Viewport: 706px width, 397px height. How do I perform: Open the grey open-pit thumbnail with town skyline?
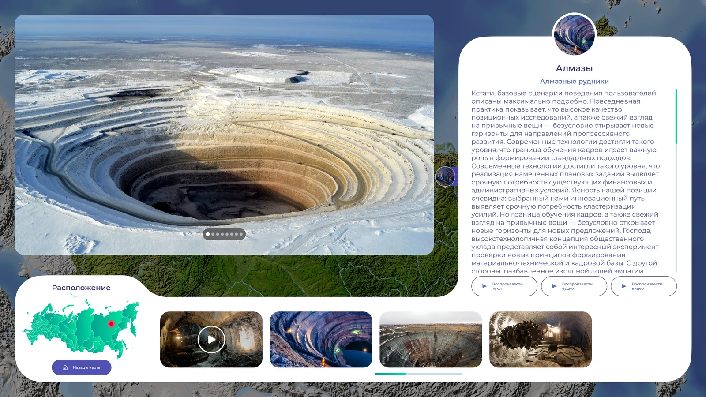(x=431, y=339)
